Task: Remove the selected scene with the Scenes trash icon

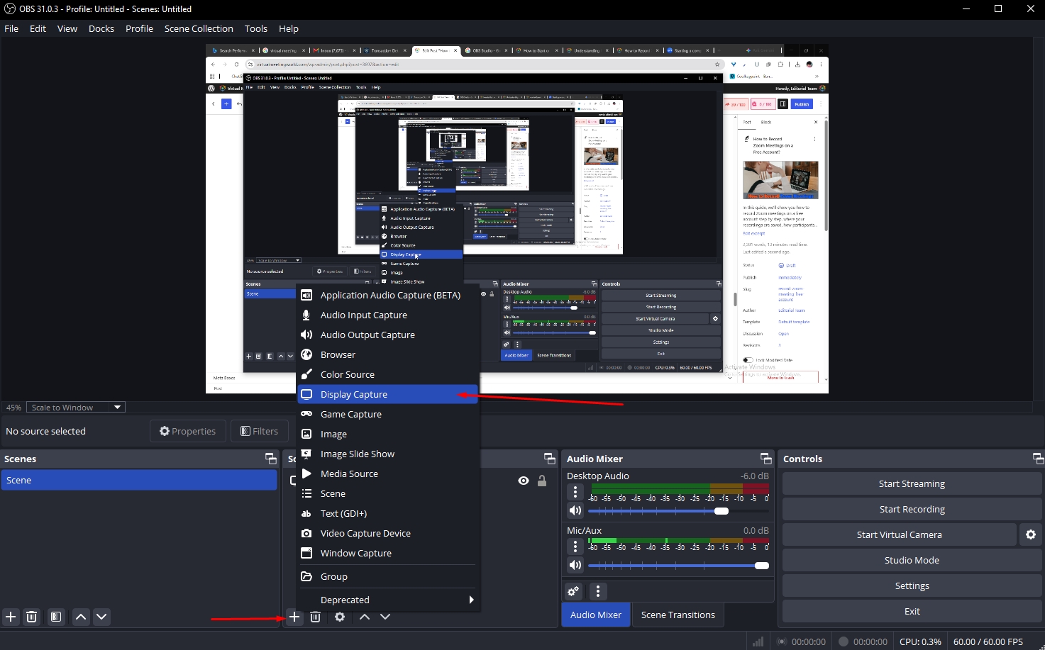Action: 32,617
